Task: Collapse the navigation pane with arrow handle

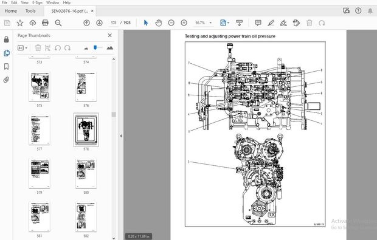Action: tap(120, 135)
